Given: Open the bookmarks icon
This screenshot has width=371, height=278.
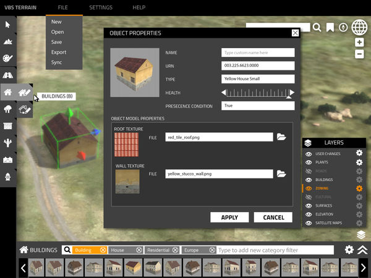Looking at the screenshot, I should pos(330,27).
